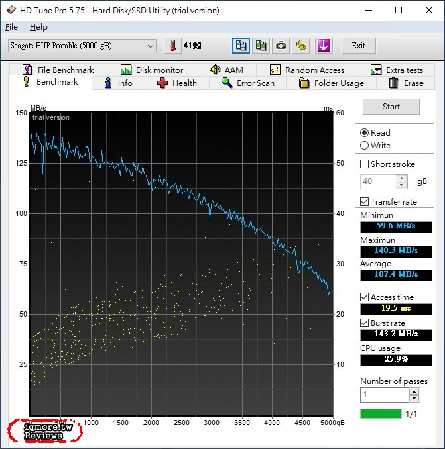Uncheck the Transfer rate checkbox
Image resolution: width=445 pixels, height=449 pixels.
click(365, 202)
